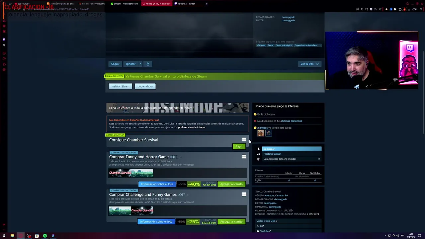Viewport: 425px width, 239px height.
Task: Click preferencias de idioma link
Action: tap(192, 127)
